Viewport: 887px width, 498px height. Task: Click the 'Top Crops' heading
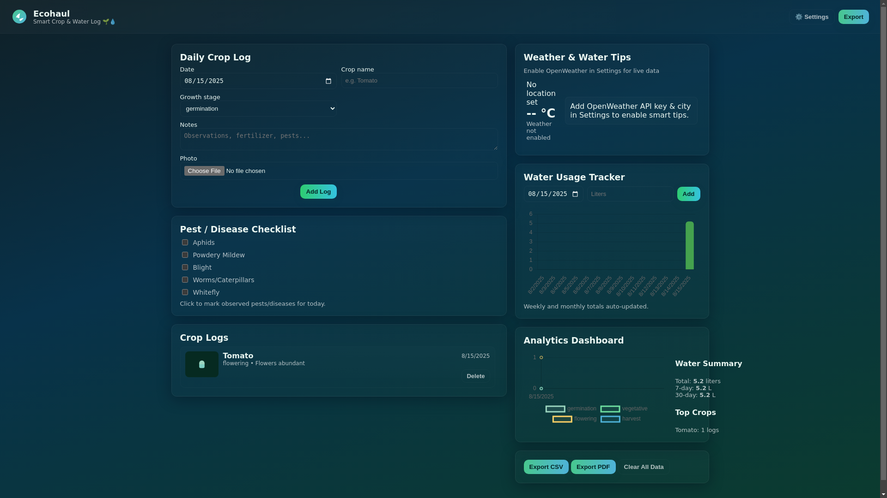tap(695, 413)
